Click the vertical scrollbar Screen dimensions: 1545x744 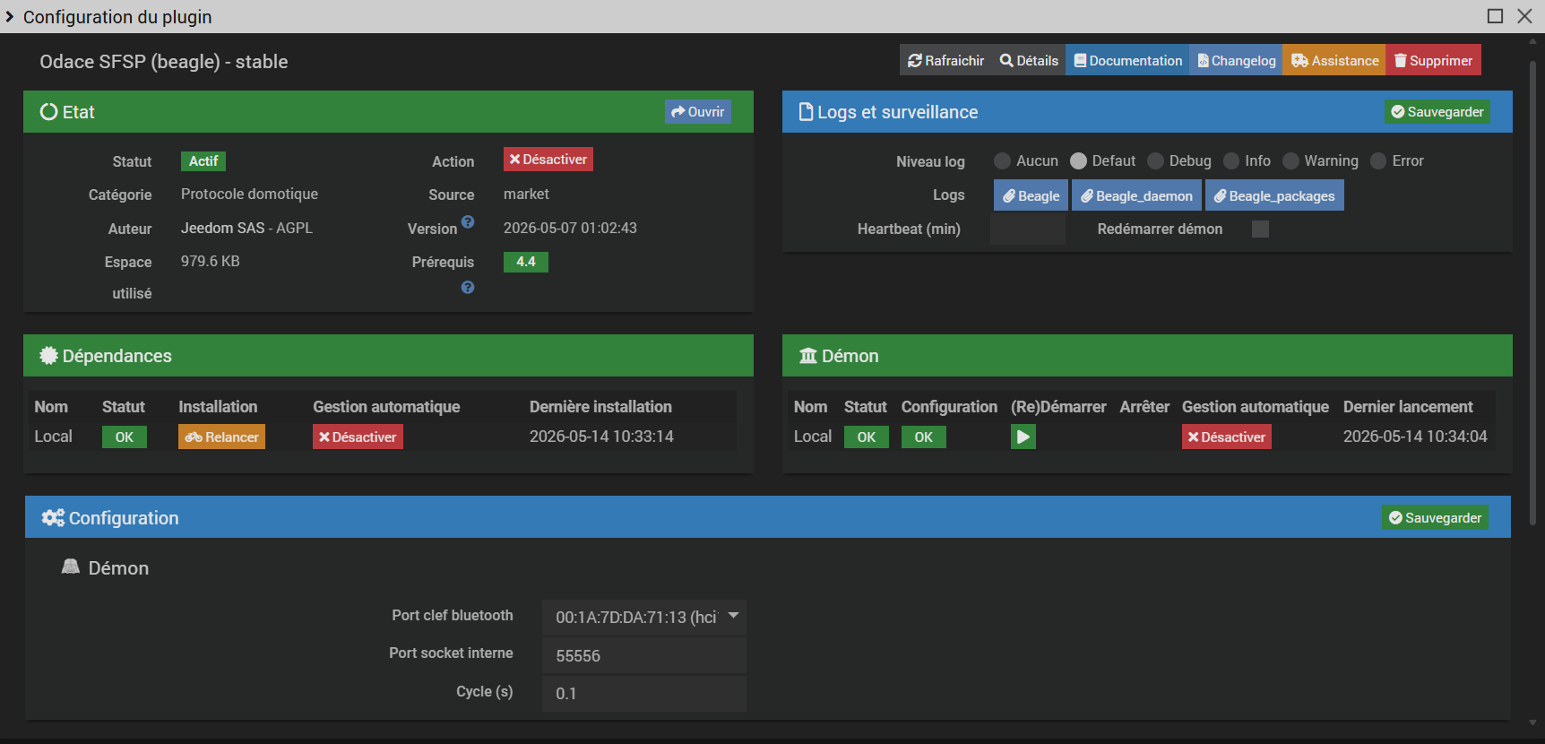click(x=1532, y=291)
